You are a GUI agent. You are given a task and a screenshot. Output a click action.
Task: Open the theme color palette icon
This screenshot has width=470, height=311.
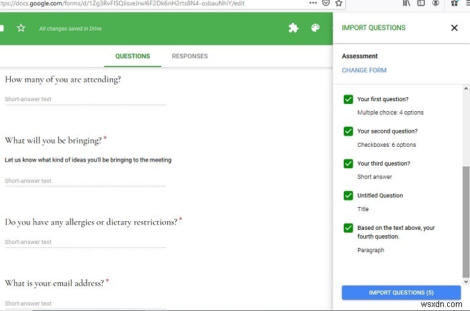click(316, 28)
